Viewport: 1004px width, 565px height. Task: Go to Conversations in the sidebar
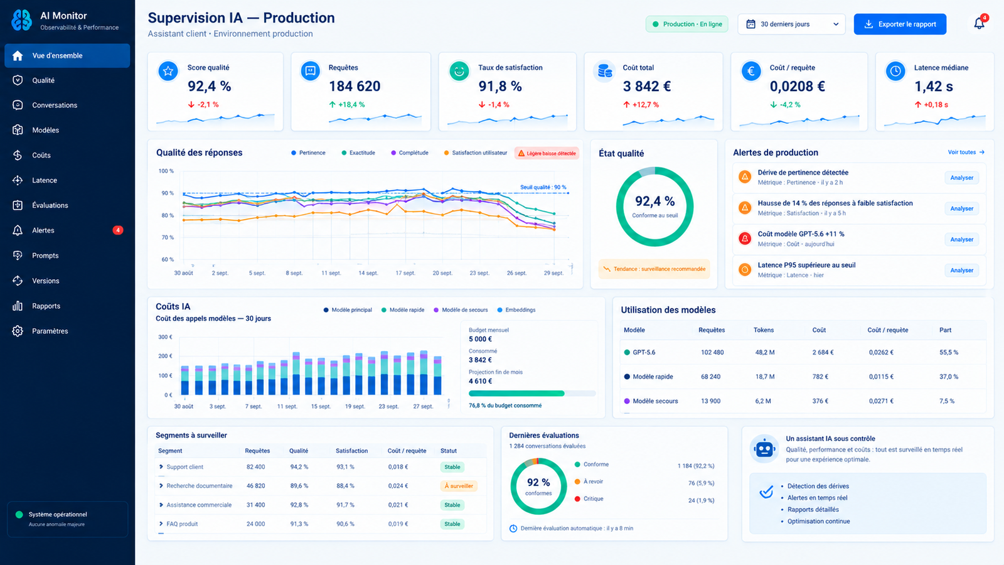click(67, 105)
